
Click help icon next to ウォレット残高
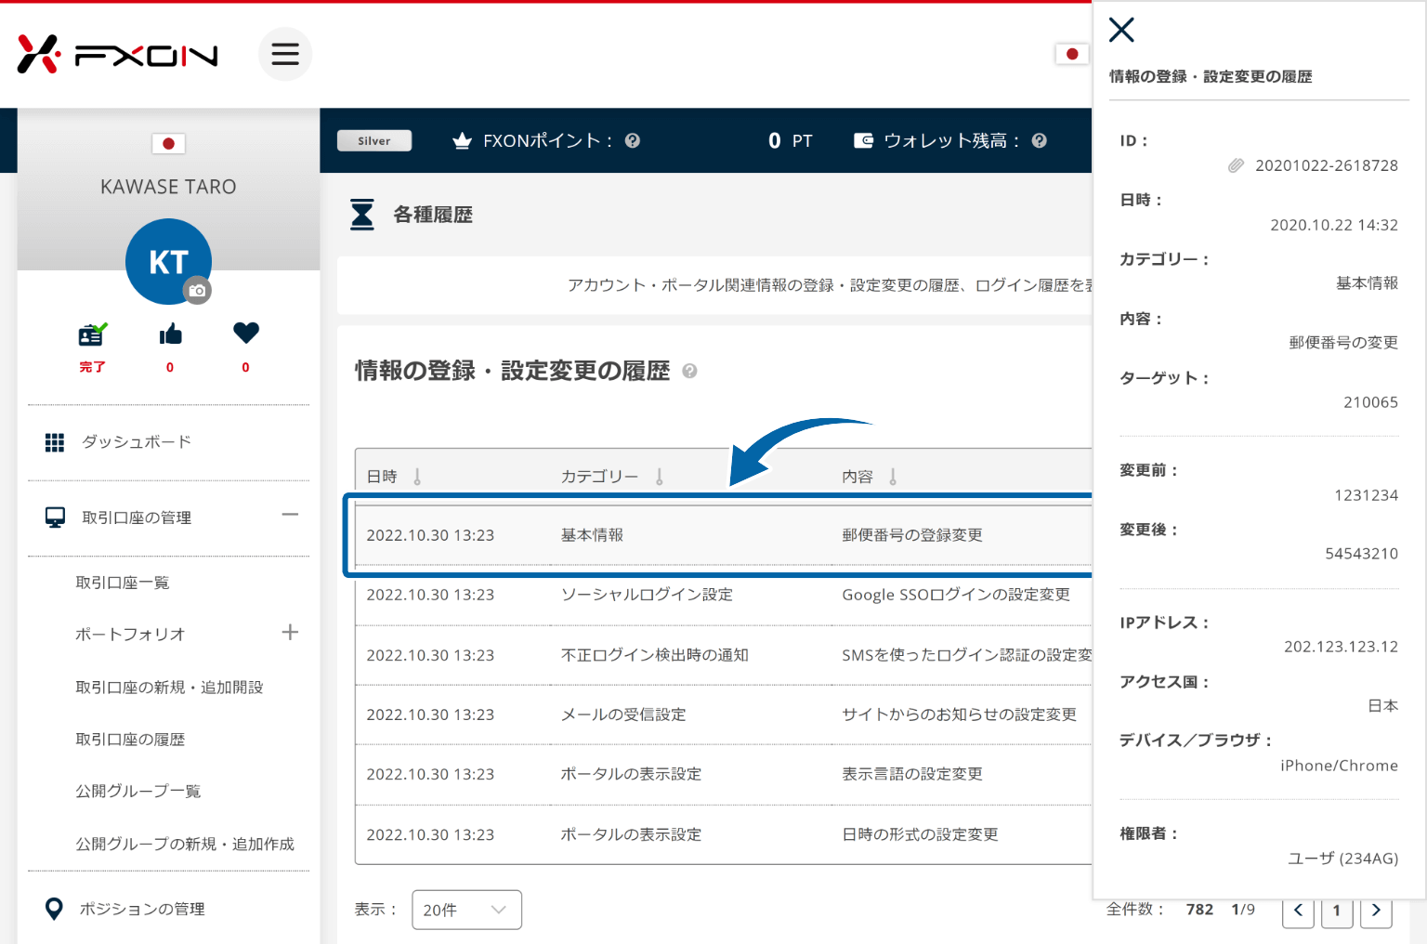pyautogui.click(x=1040, y=140)
